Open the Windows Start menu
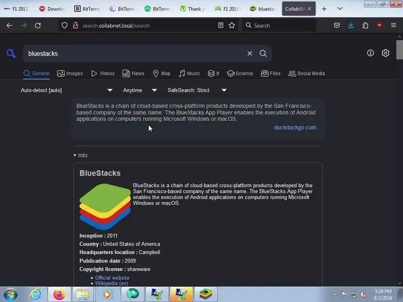This screenshot has height=302, width=403. [11, 294]
